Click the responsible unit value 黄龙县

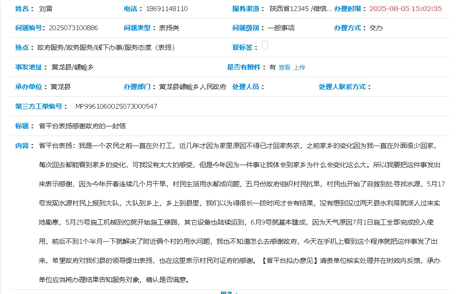coord(61,87)
